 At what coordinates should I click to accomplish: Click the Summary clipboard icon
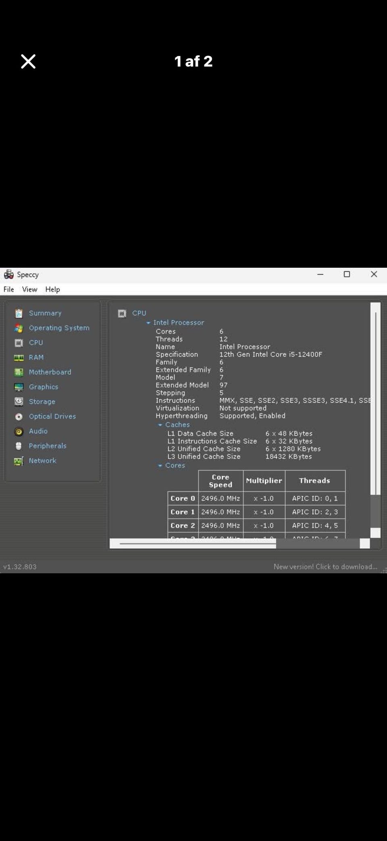(x=19, y=313)
